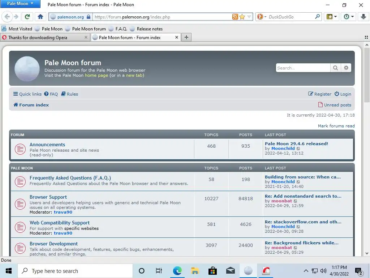Open the forum FAQ link
The image size is (370, 278).
51,94
